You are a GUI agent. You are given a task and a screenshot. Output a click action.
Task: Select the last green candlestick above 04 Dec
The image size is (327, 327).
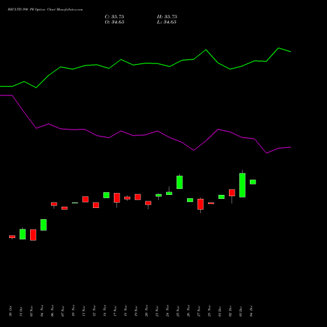(x=253, y=182)
